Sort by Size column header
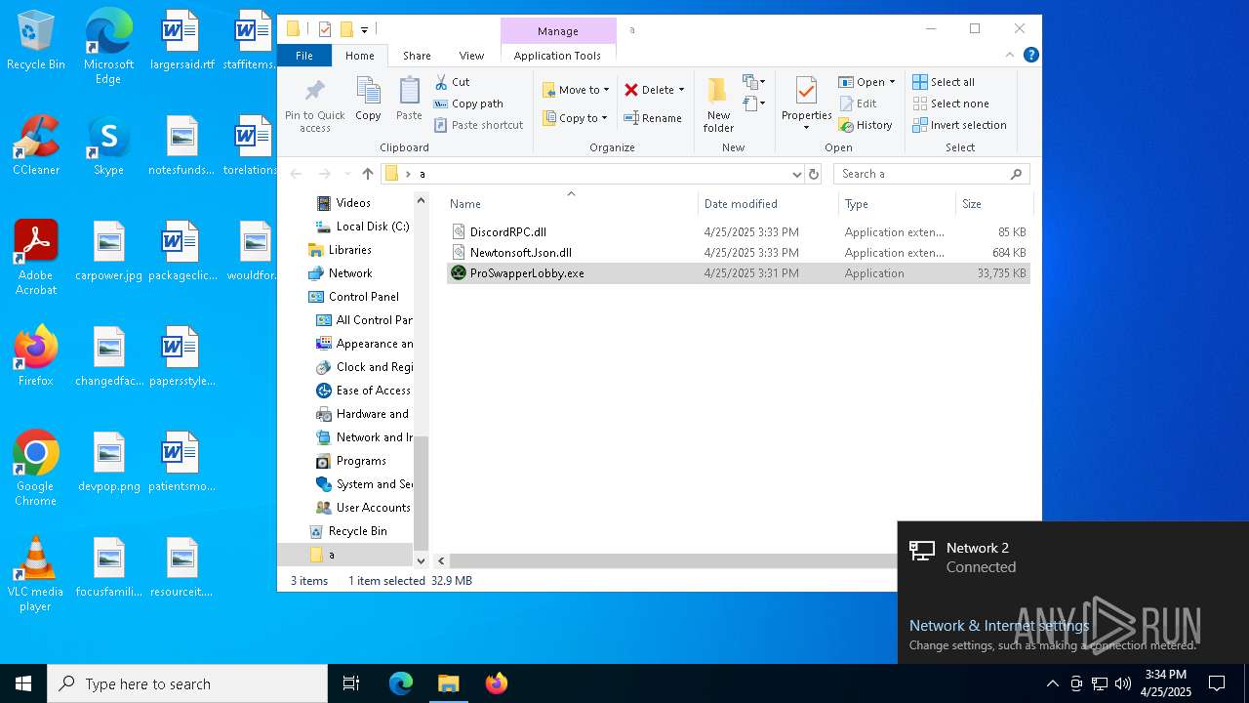Image resolution: width=1249 pixels, height=703 pixels. [x=993, y=204]
